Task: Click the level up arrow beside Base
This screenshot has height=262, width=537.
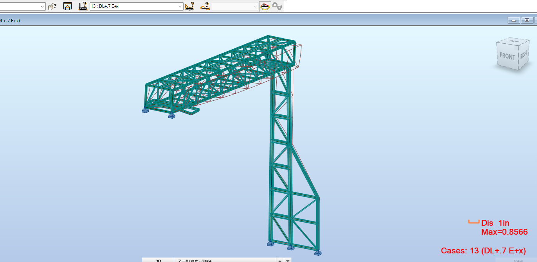Action: point(280,260)
